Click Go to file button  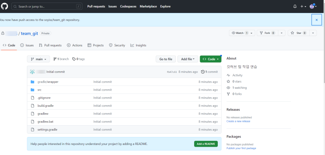[x=166, y=59]
